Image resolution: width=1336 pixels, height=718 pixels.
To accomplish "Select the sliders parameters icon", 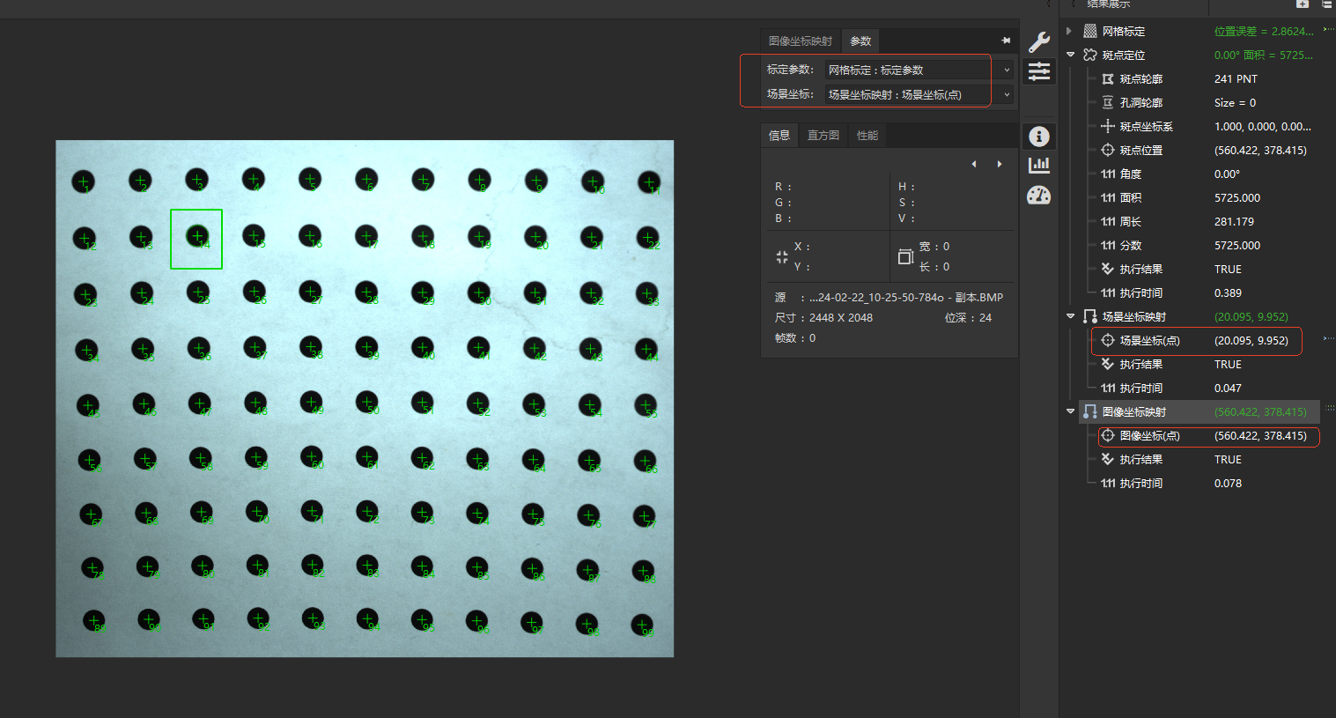I will click(x=1039, y=71).
